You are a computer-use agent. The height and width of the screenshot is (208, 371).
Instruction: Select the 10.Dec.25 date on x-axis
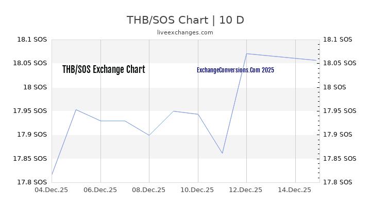pos(198,190)
